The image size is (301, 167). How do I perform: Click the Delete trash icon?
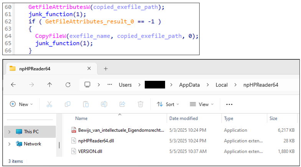141,104
